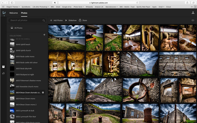Viewport: 197px width, 123px height.
Task: Show all tabs using the tab overview icon
Action: click(x=193, y=3)
